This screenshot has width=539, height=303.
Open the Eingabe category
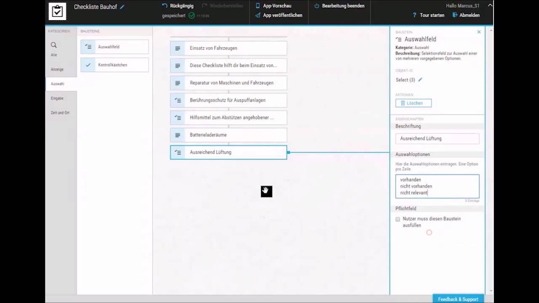coord(57,98)
